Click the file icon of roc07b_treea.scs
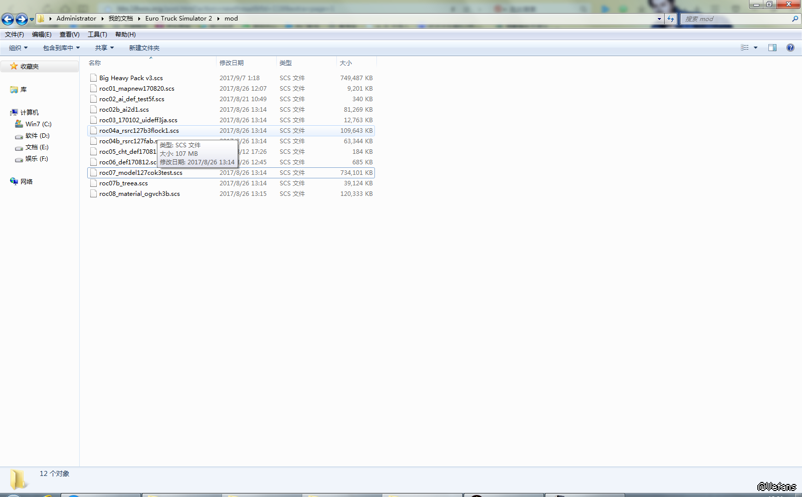The image size is (802, 497). pyautogui.click(x=93, y=183)
